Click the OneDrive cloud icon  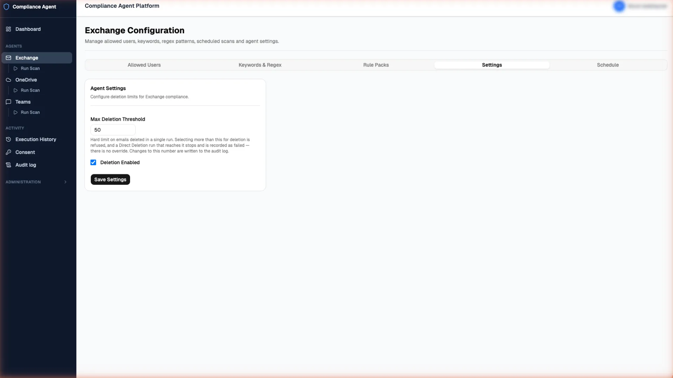click(x=8, y=80)
